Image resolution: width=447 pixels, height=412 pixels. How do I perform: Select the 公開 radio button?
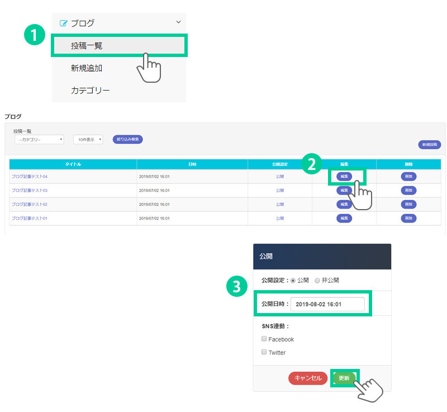coord(293,280)
